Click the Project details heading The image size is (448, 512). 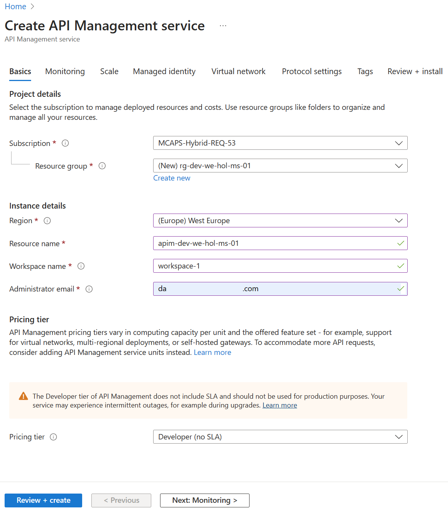click(35, 94)
